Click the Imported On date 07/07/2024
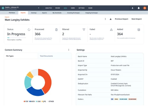 (115, 75)
